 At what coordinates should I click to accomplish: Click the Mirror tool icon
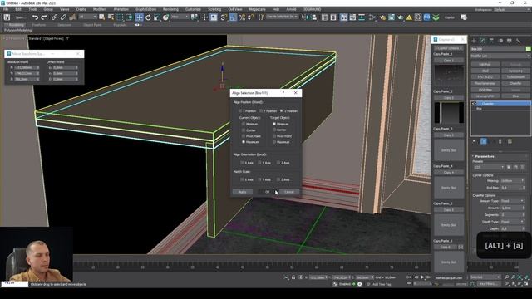point(305,17)
